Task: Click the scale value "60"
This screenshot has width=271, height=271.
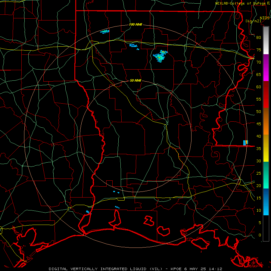Action: 259,87
